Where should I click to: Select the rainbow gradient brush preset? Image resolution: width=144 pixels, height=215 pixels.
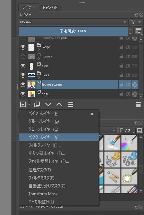pos(129,143)
